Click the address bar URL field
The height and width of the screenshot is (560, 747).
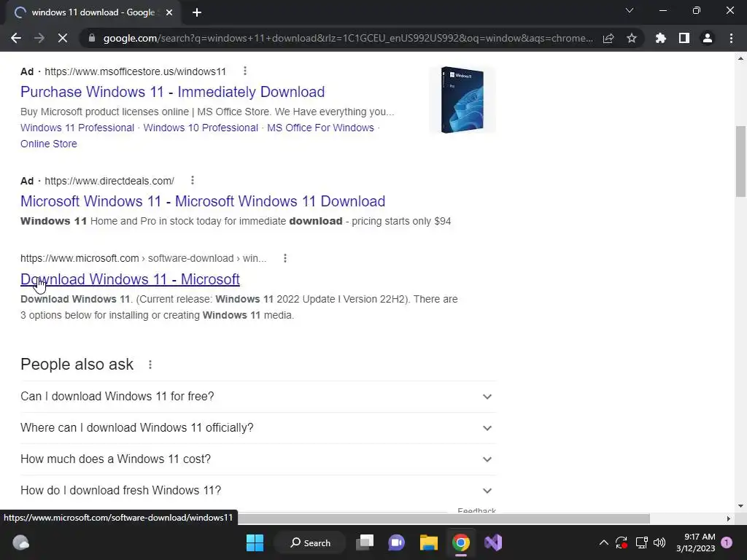pos(348,38)
